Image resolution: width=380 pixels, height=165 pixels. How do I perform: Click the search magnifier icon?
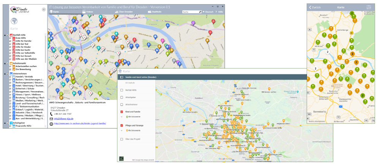(x=200, y=12)
